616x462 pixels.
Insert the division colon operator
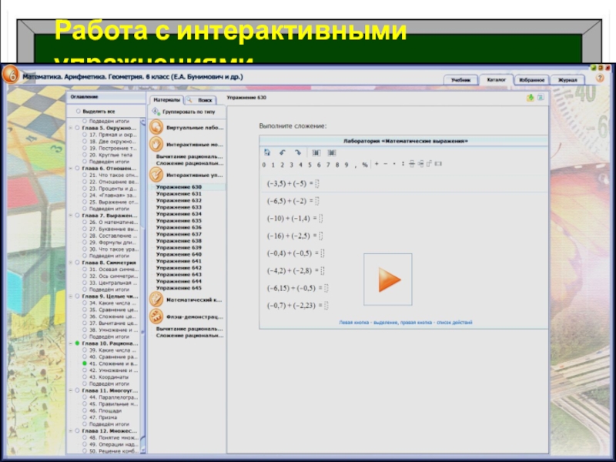(x=403, y=164)
